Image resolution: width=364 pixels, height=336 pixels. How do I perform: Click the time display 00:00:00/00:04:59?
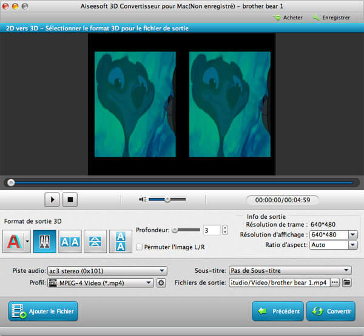[283, 200]
